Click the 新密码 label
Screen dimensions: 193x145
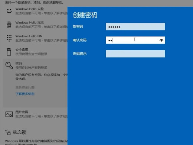coord(78,26)
